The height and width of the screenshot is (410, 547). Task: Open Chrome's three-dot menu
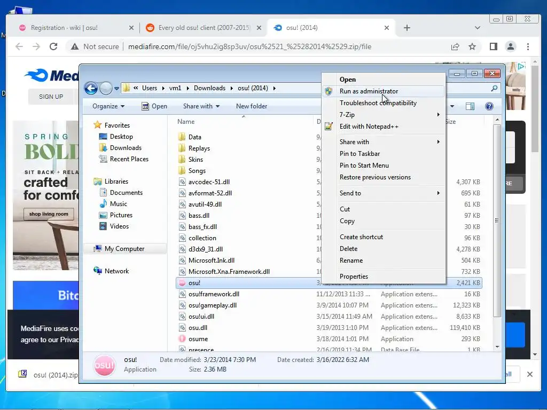point(528,47)
